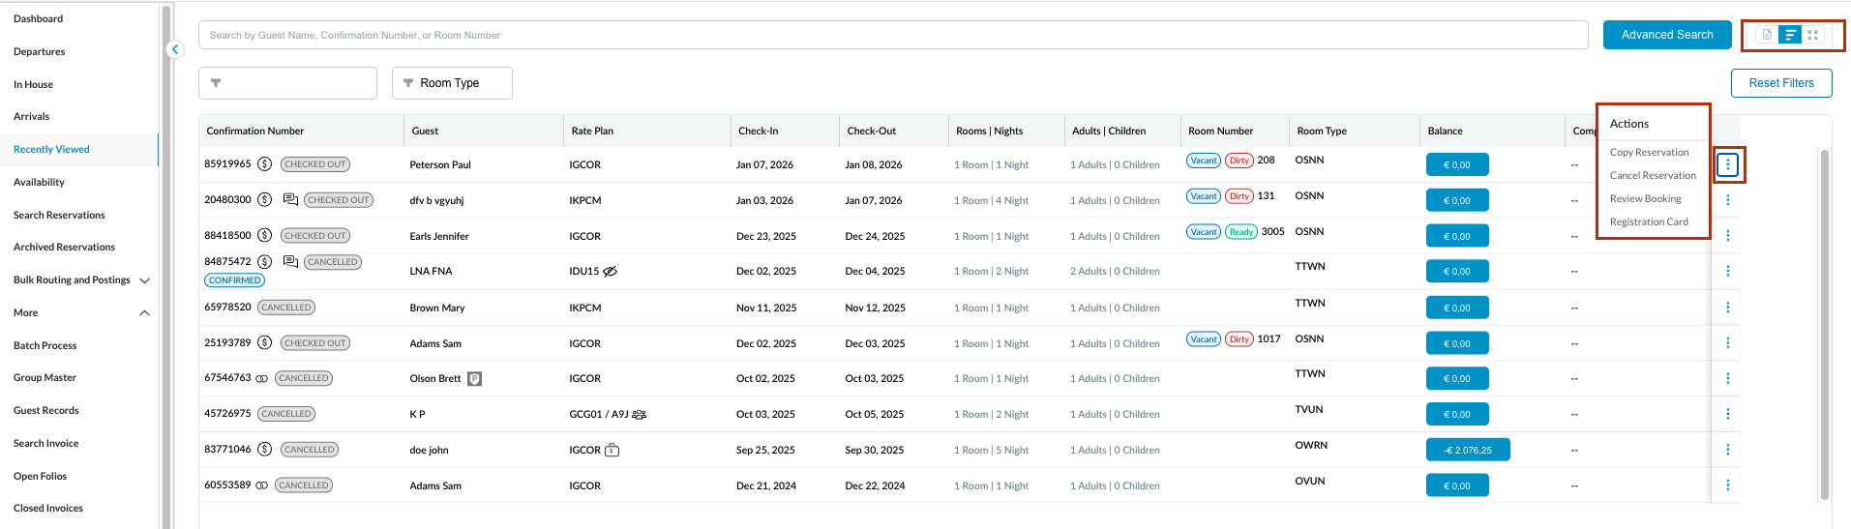Expand Bulk Routing and Postings menu
Screen dimensions: 1851x529
144,280
